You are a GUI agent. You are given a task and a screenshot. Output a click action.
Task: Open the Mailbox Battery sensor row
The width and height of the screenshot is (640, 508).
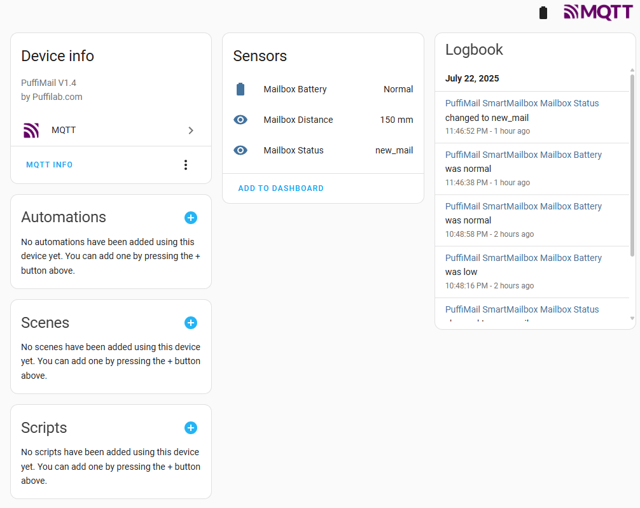(x=323, y=89)
